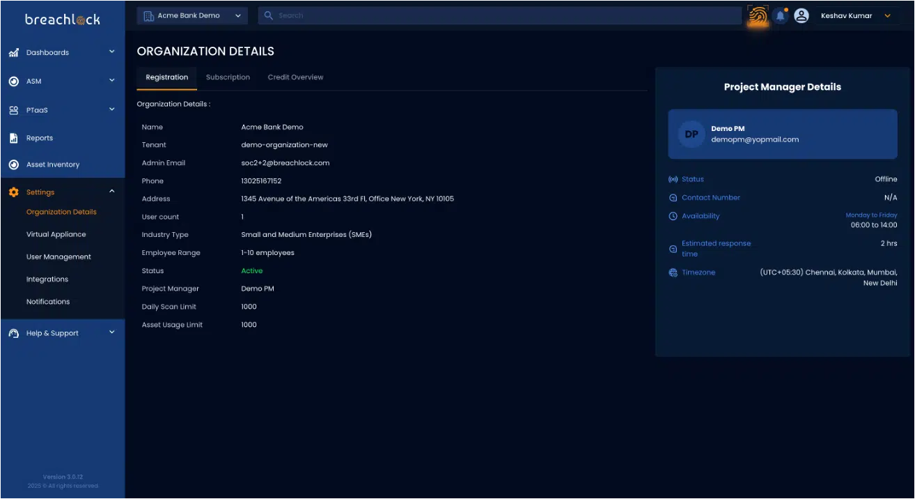
Task: Expand the Dashboards menu chevron
Action: (x=112, y=52)
